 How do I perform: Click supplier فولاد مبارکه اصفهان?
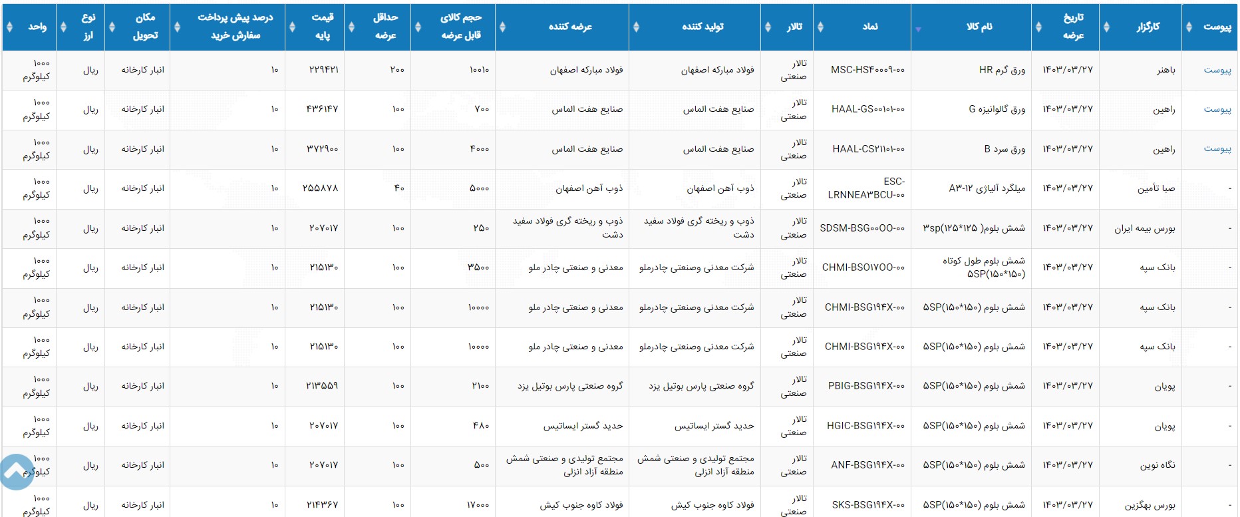[586, 70]
